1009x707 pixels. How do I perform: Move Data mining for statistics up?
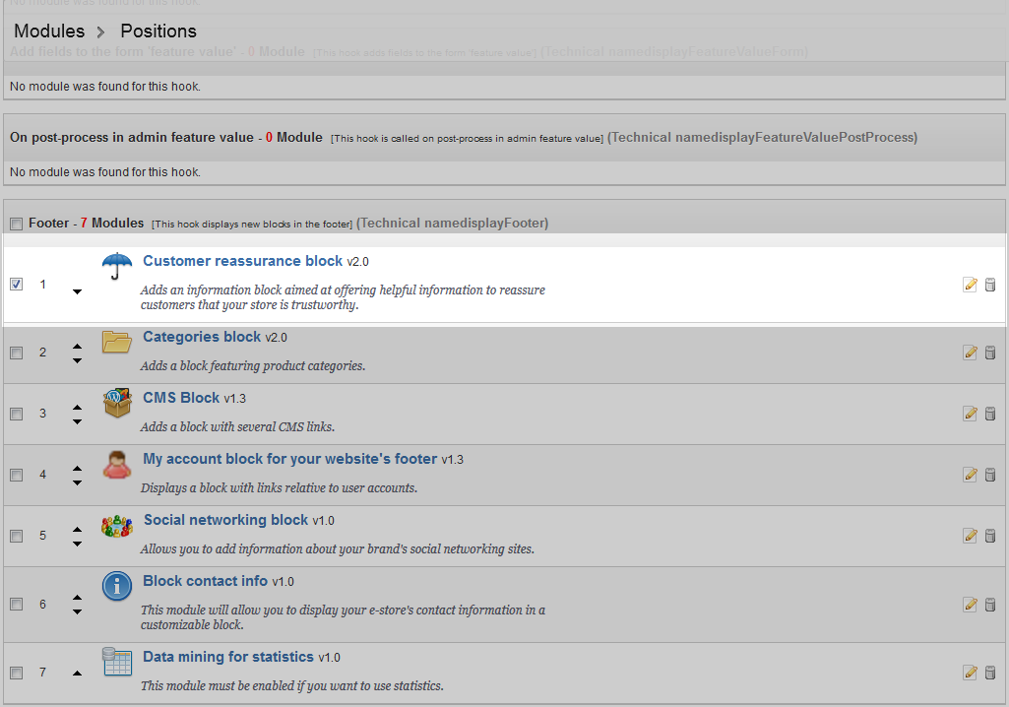(77, 673)
